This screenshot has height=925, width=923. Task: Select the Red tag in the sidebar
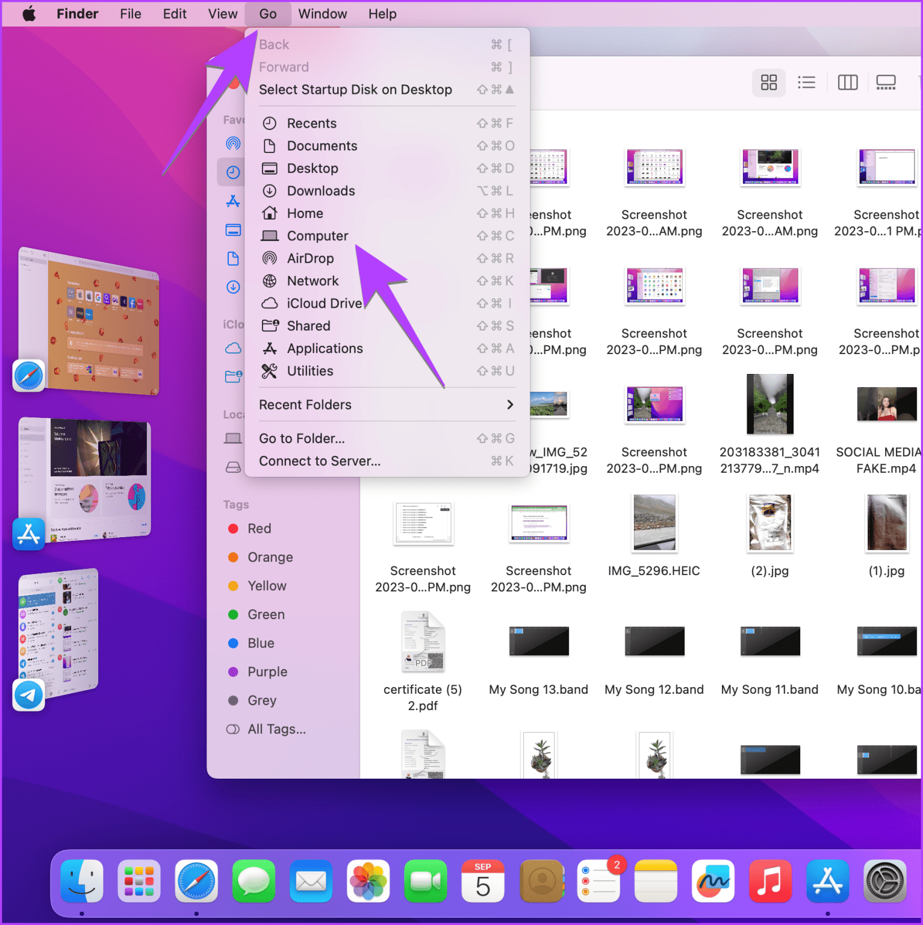pyautogui.click(x=259, y=528)
